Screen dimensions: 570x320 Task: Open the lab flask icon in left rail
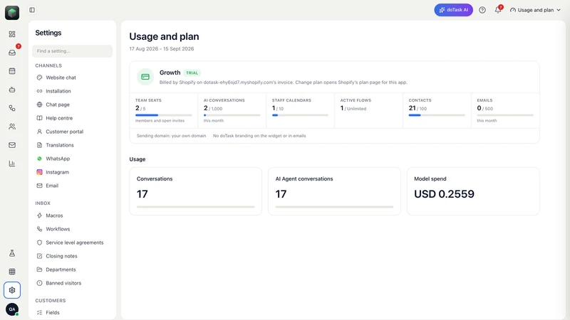click(12, 253)
